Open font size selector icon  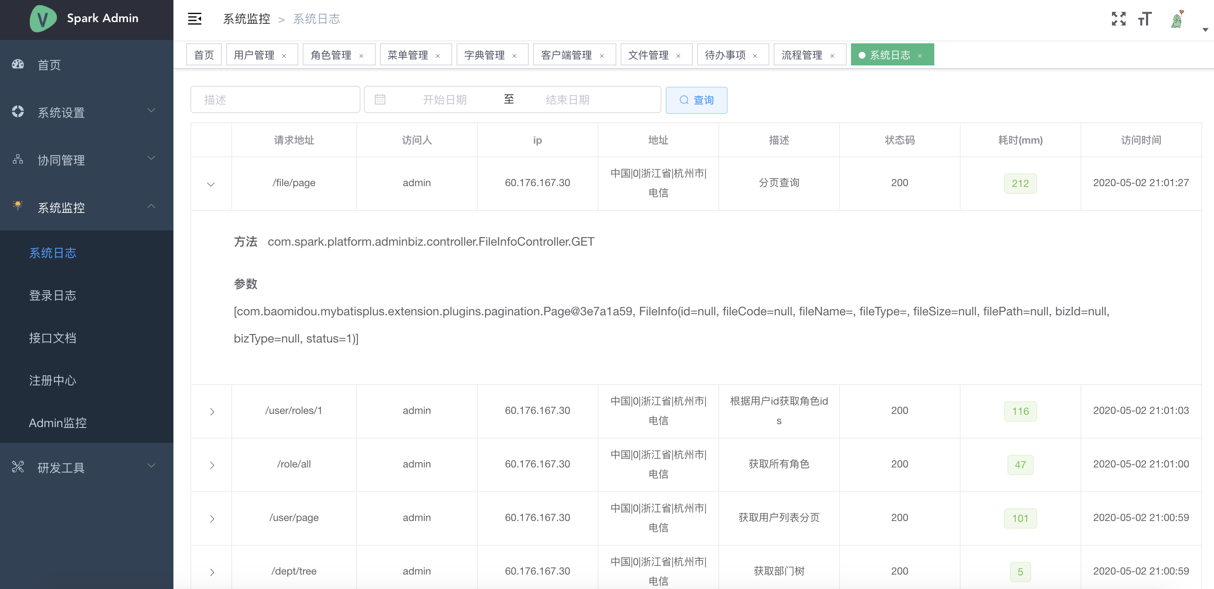point(1145,19)
